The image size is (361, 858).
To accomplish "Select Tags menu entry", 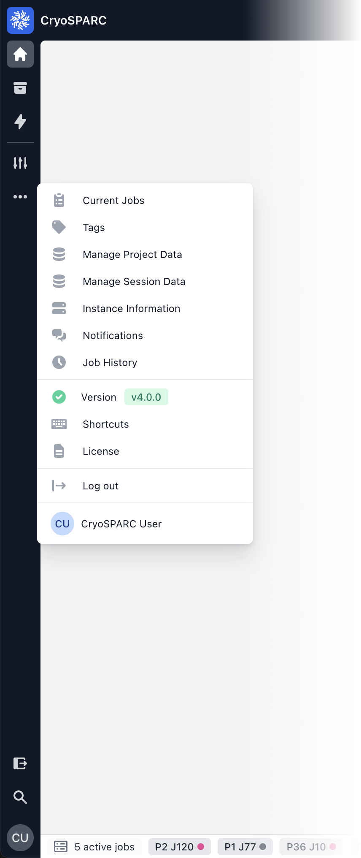I will (x=94, y=228).
